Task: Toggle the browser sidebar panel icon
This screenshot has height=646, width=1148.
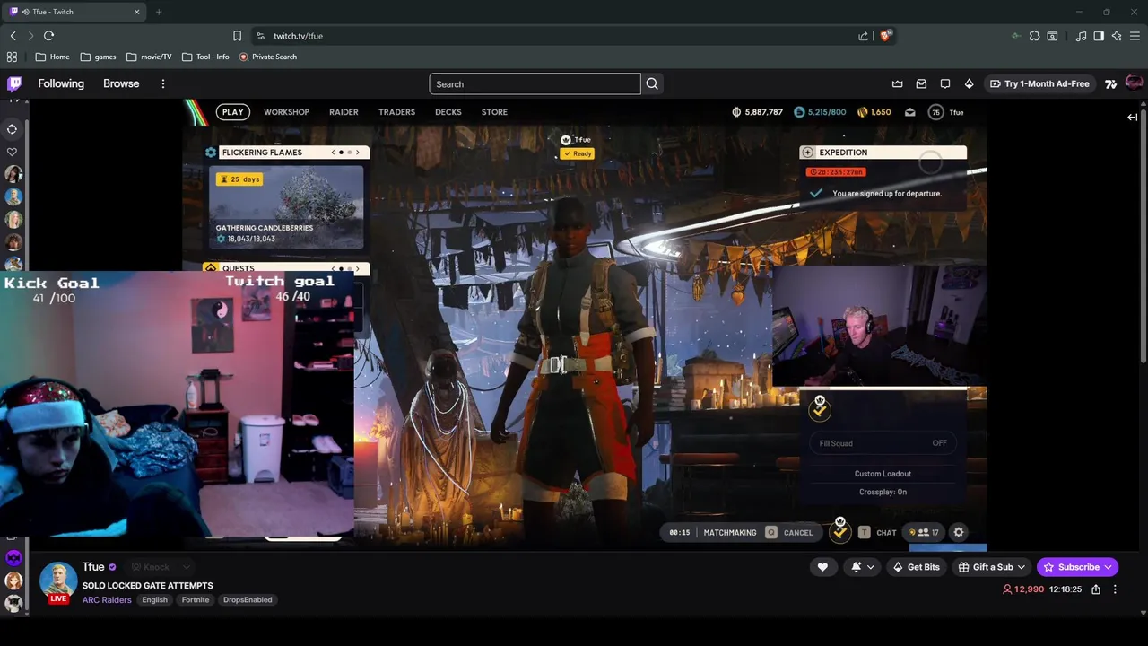Action: (1099, 36)
